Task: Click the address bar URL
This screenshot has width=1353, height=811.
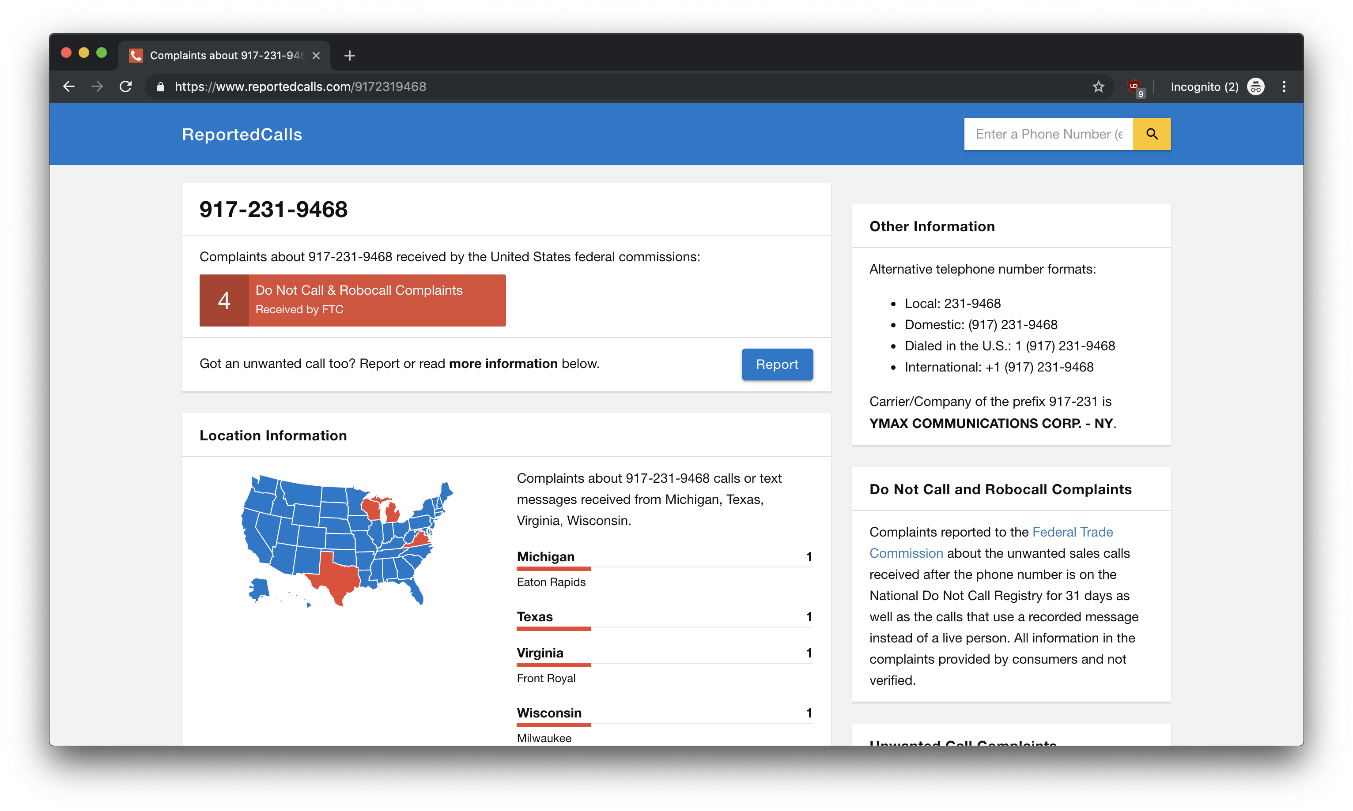Action: (300, 86)
